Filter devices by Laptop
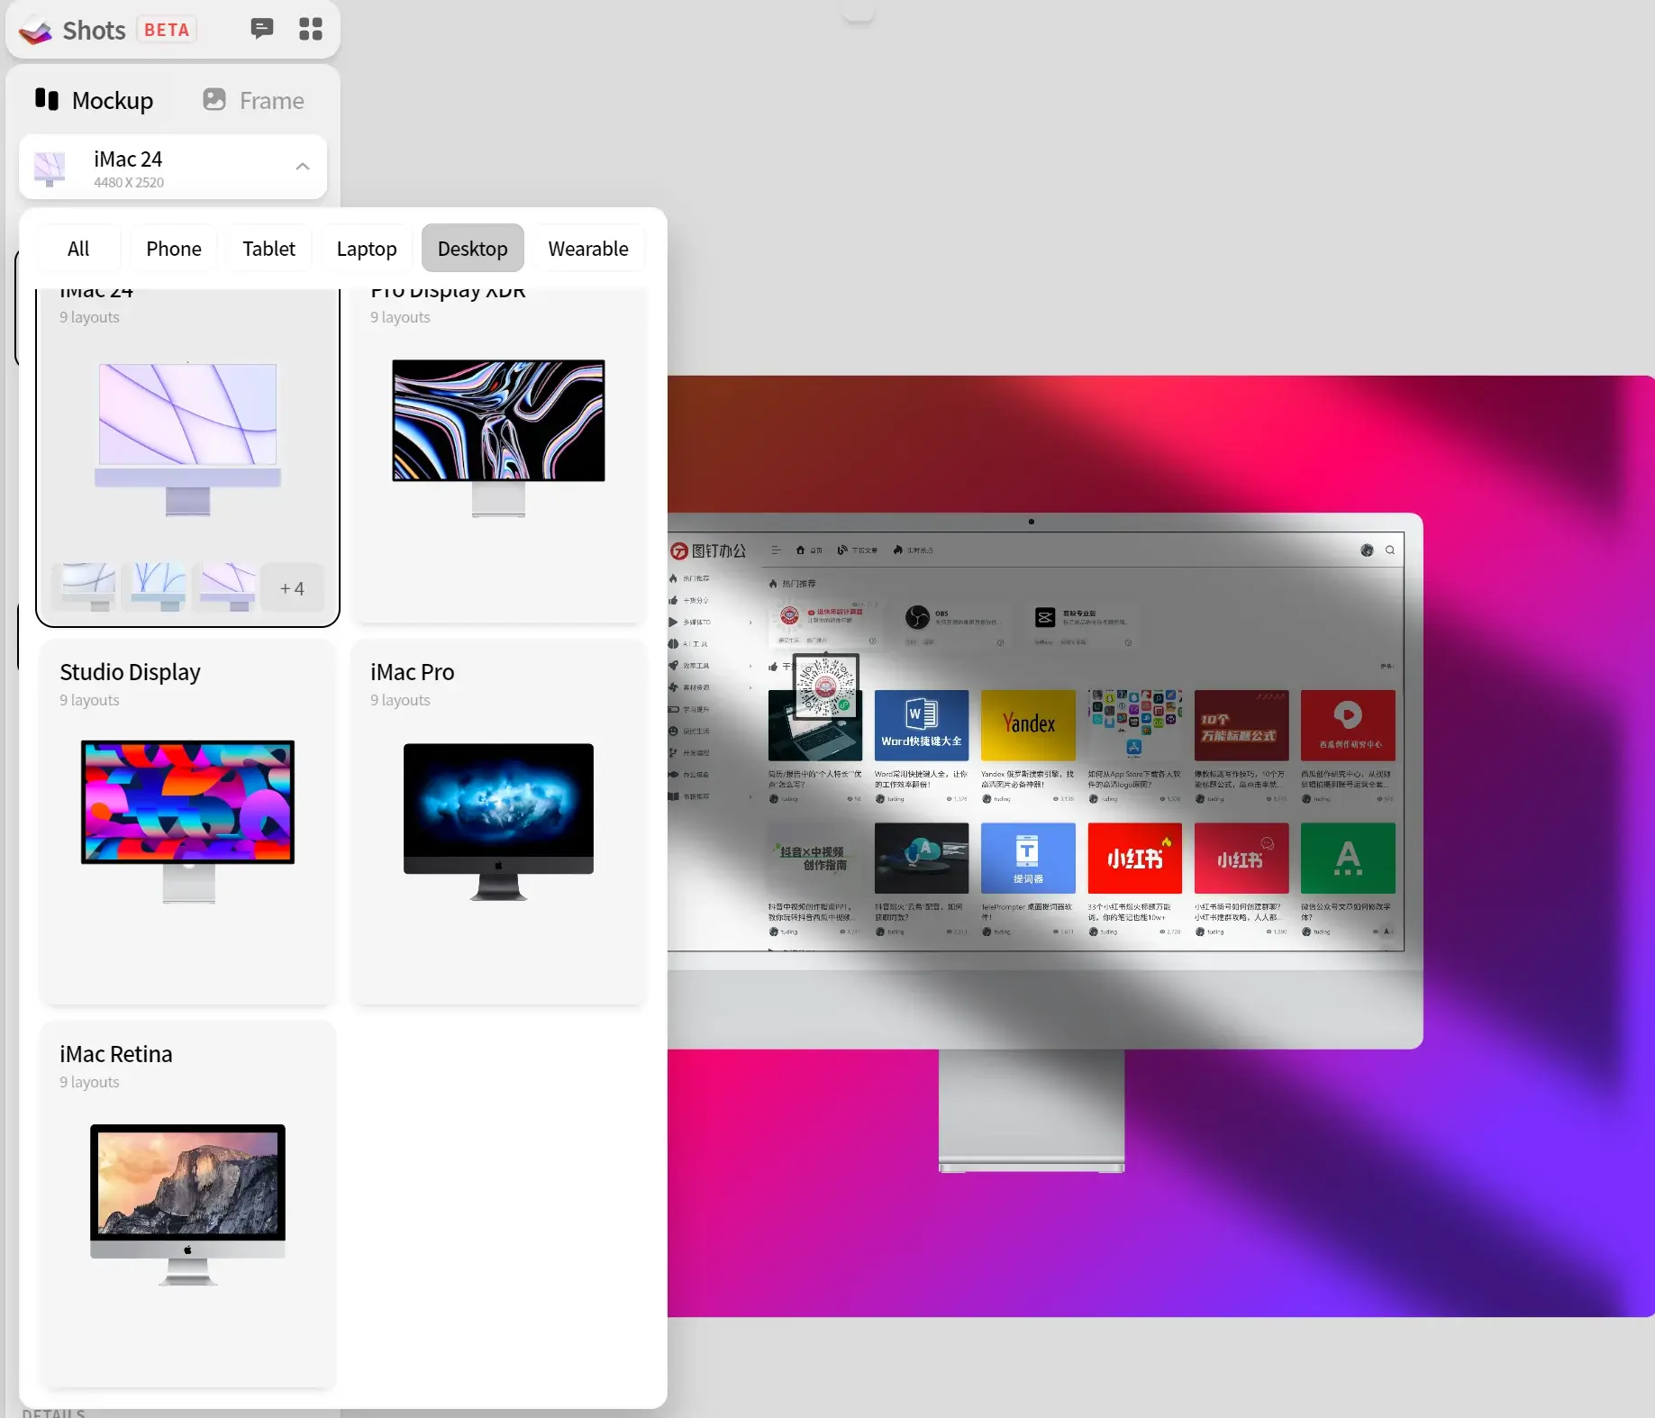Image resolution: width=1655 pixels, height=1418 pixels. coord(367,249)
